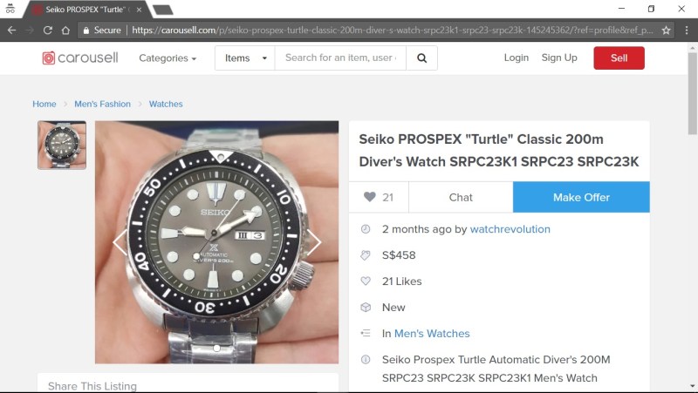Open a new browser tab

click(x=162, y=10)
